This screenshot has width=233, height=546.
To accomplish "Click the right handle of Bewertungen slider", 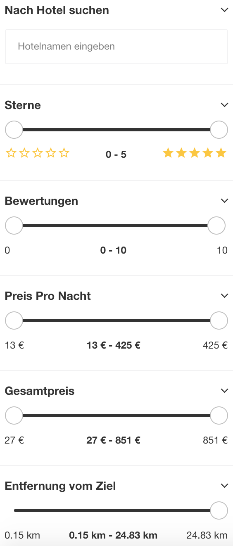I will coord(216,226).
